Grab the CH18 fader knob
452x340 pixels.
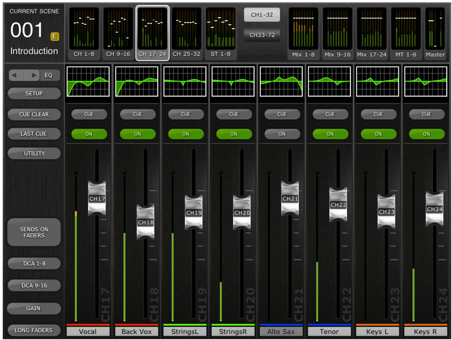point(146,222)
